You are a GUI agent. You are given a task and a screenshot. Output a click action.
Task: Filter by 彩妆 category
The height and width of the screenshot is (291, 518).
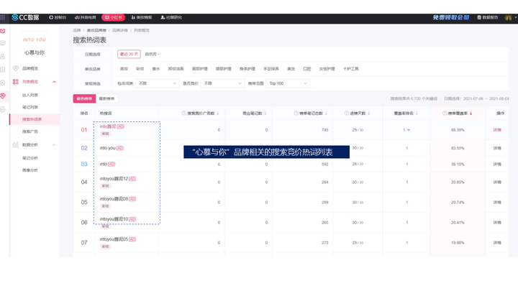(x=140, y=69)
